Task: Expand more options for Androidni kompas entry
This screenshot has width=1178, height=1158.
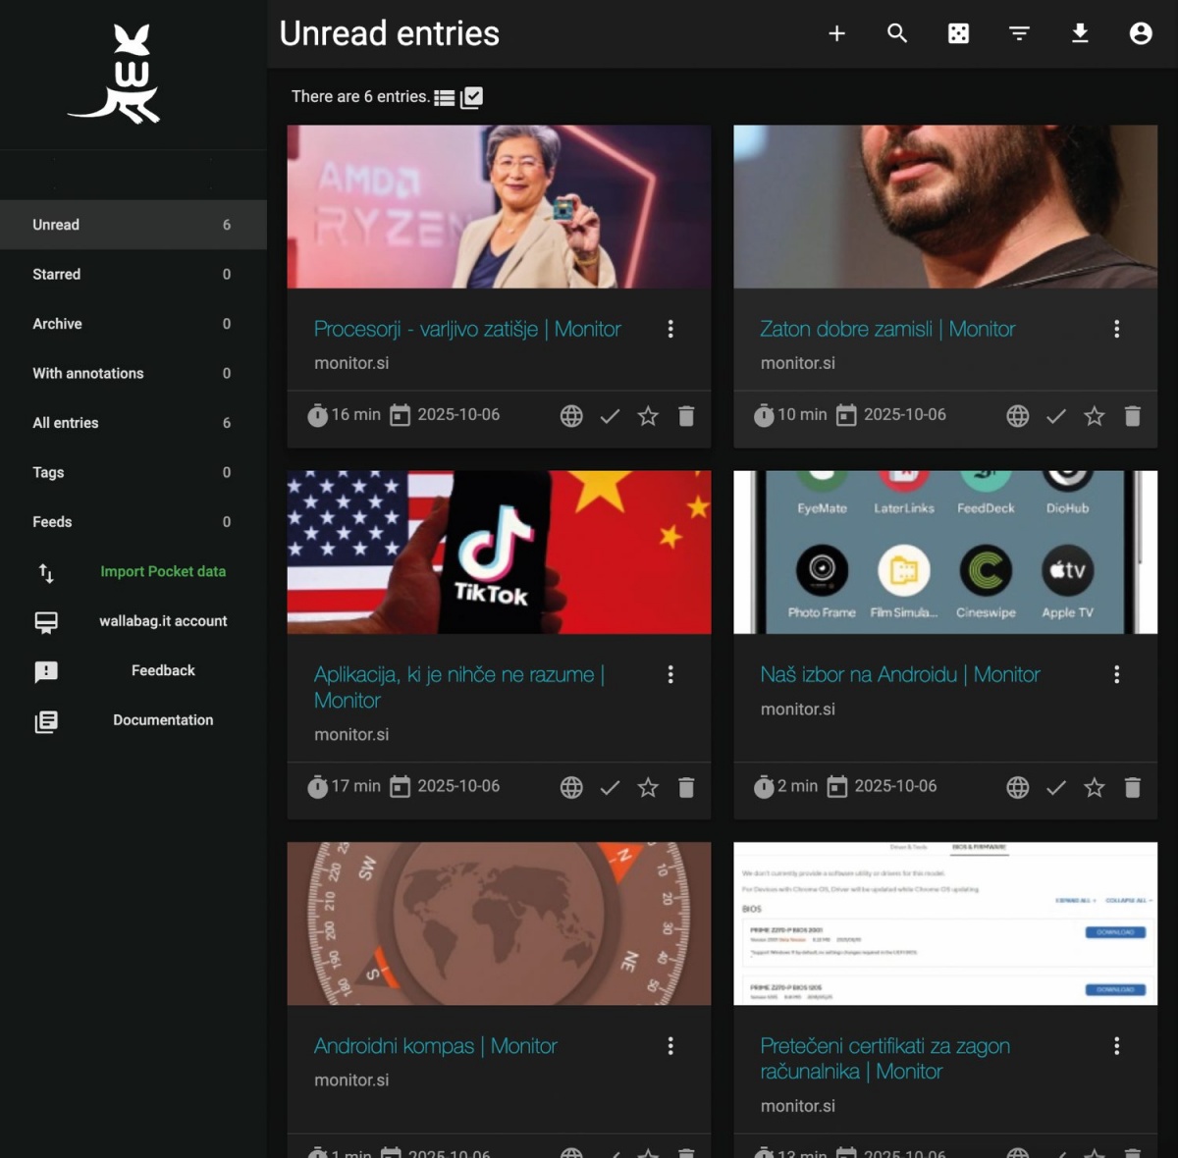Action: (670, 1046)
